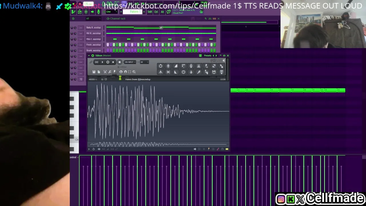Click Edison reverse/undo circular arrow tool

click(161, 66)
